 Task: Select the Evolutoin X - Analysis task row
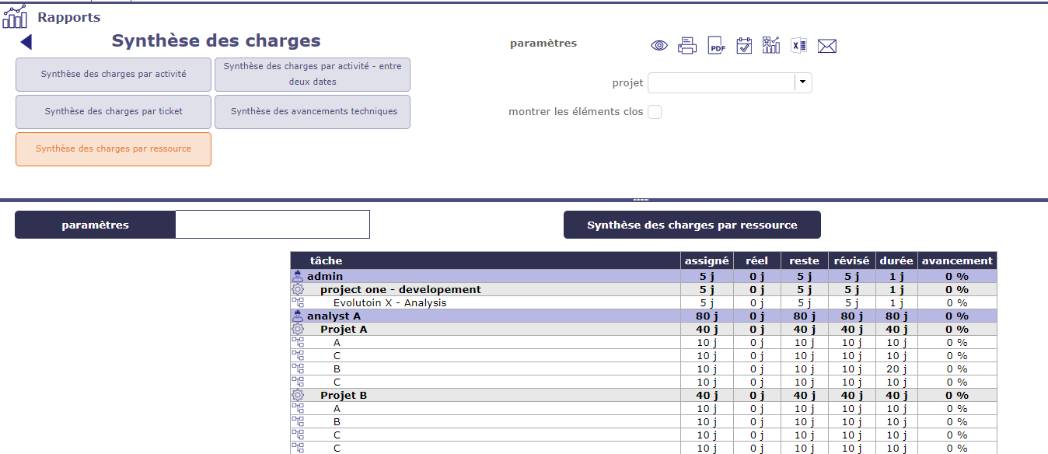(643, 302)
